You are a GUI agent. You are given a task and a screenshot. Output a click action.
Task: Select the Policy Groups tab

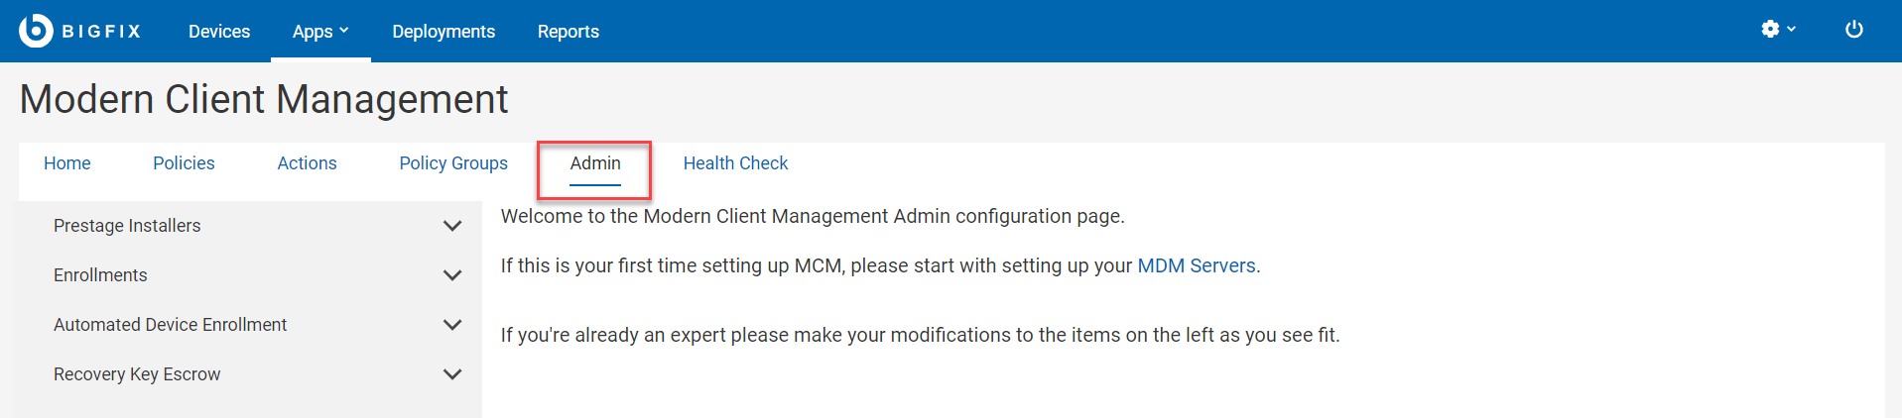pos(453,163)
